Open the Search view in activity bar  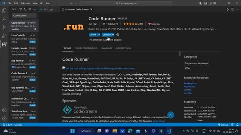(4, 19)
